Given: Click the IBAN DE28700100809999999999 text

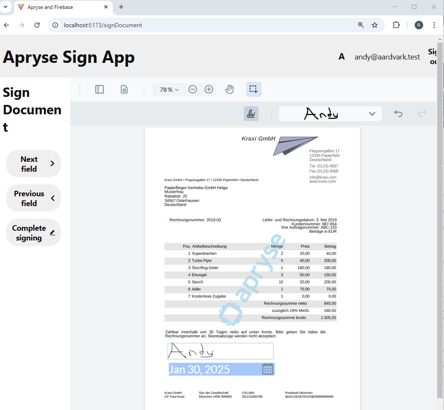Looking at the screenshot, I should [x=309, y=397].
